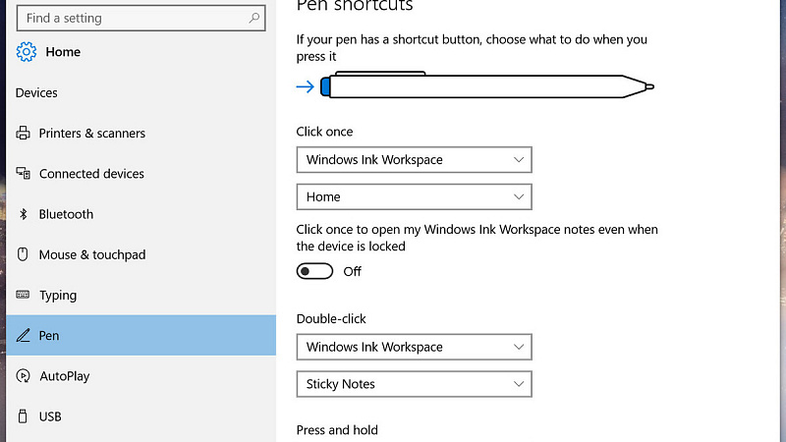This screenshot has height=442, width=786.
Task: Click the Typing keyboard icon
Action: 23,294
